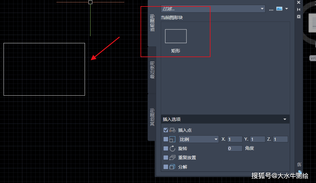The width and height of the screenshot is (316, 183).
Task: Enable the 旋转 checkbox
Action: coord(166,148)
